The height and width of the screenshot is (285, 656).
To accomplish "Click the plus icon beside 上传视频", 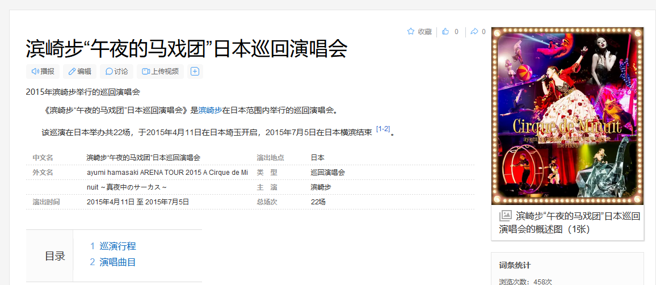I will pos(195,71).
